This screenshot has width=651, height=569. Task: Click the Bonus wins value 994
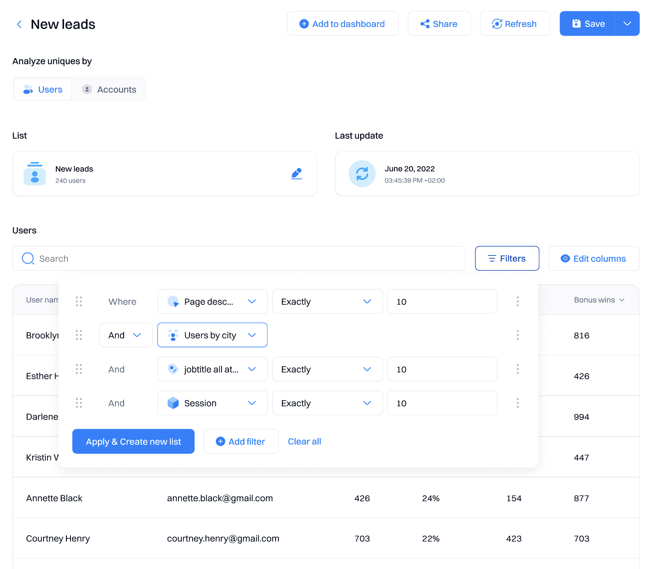click(x=581, y=417)
